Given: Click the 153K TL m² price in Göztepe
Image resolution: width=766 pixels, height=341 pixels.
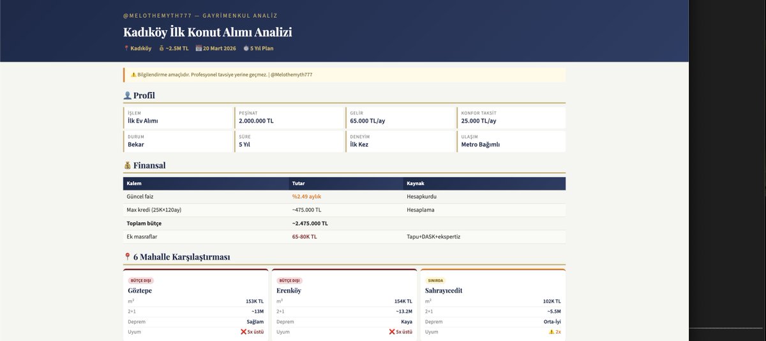Looking at the screenshot, I should click(255, 301).
